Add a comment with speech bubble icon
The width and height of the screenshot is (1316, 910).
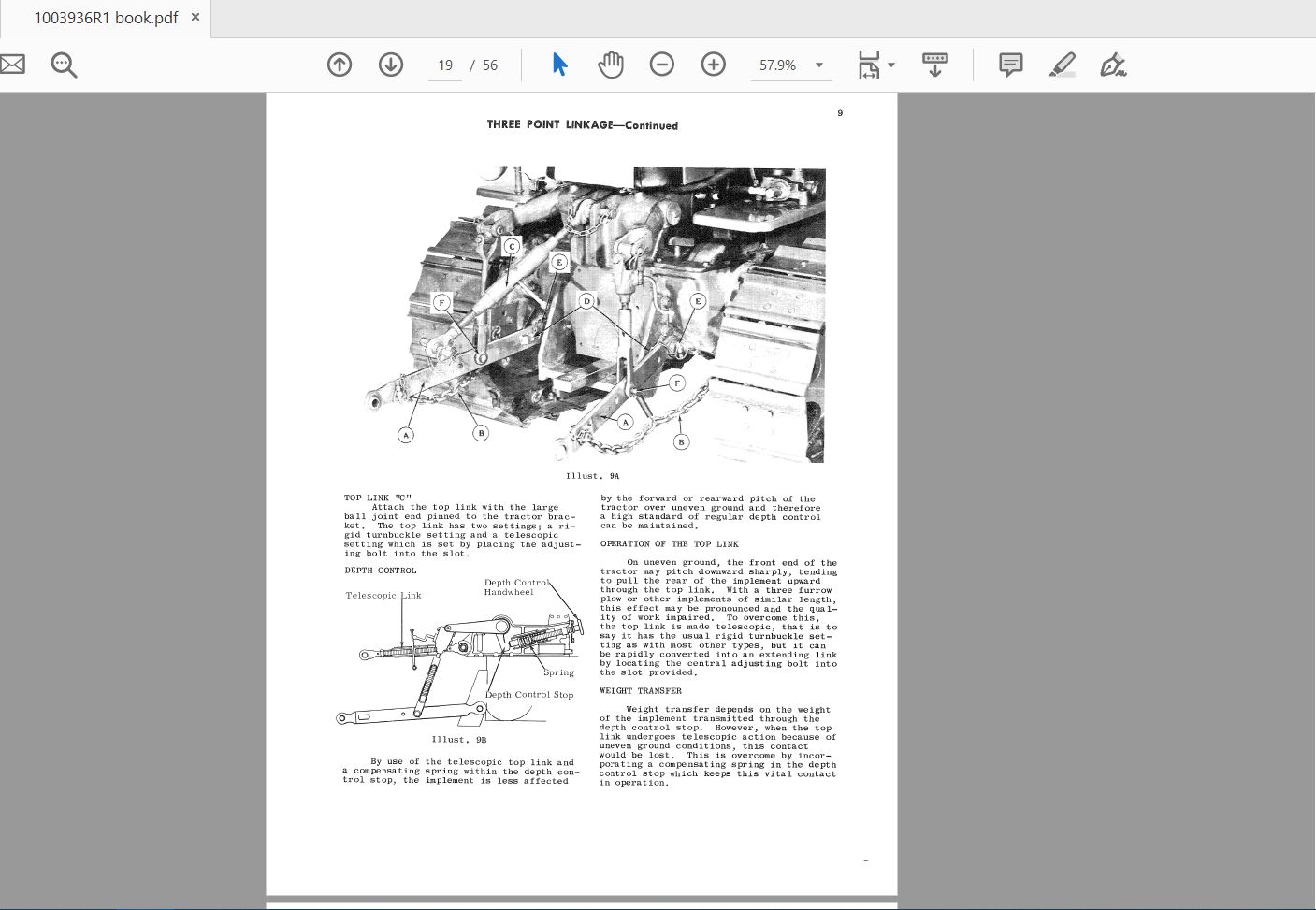pos(1010,65)
